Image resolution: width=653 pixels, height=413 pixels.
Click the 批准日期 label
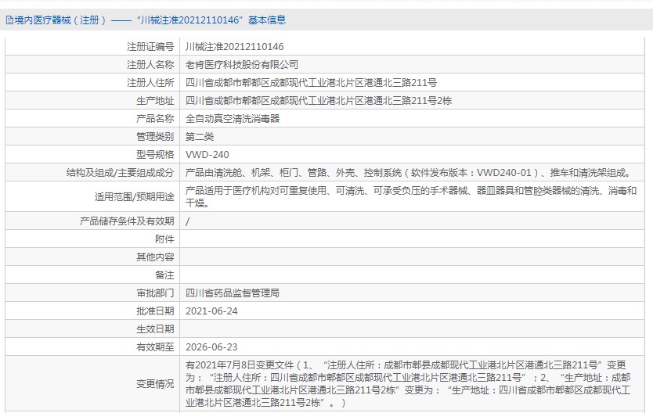155,311
